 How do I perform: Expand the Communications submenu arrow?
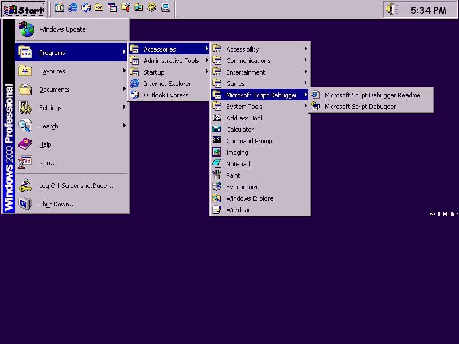(x=306, y=60)
